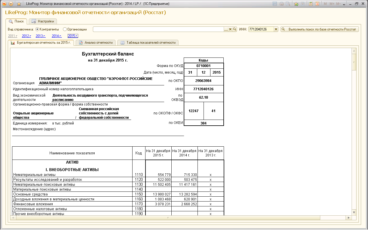Open the Calendar icon showing 31
Viewport: 368px width, 230px height.
[317, 4]
